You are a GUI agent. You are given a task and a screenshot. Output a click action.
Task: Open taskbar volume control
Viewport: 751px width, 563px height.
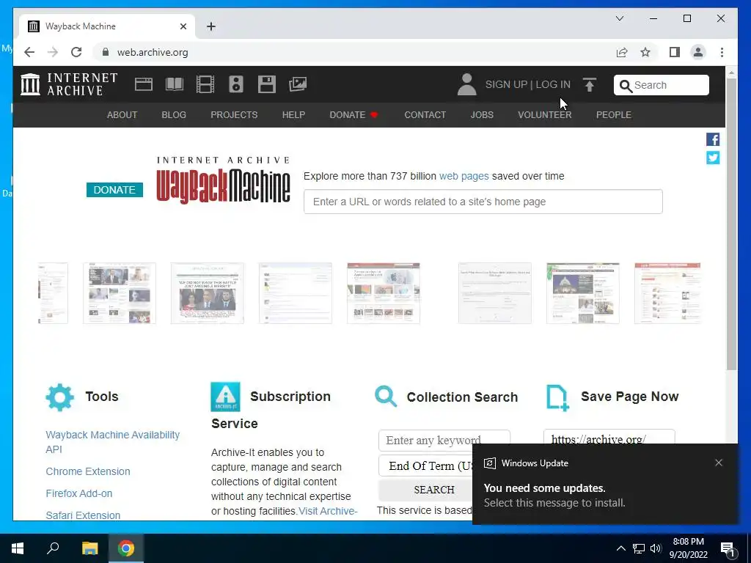click(655, 548)
